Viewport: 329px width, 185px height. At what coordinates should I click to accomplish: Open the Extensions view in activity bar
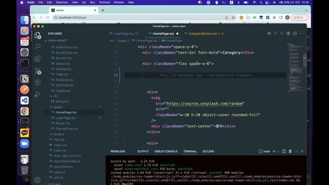point(38,59)
